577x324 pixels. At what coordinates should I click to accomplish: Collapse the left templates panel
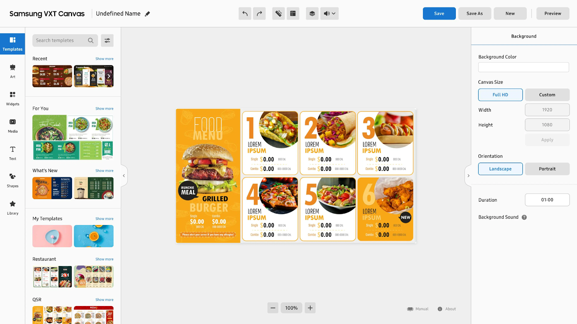pyautogui.click(x=124, y=176)
